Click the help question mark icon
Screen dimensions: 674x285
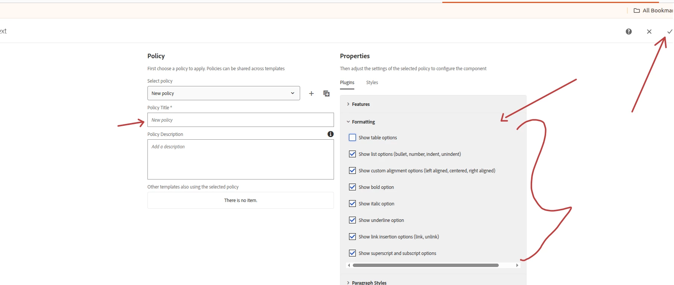click(628, 32)
